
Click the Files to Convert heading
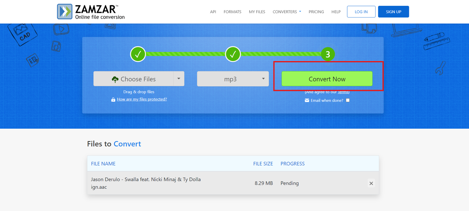(x=114, y=144)
